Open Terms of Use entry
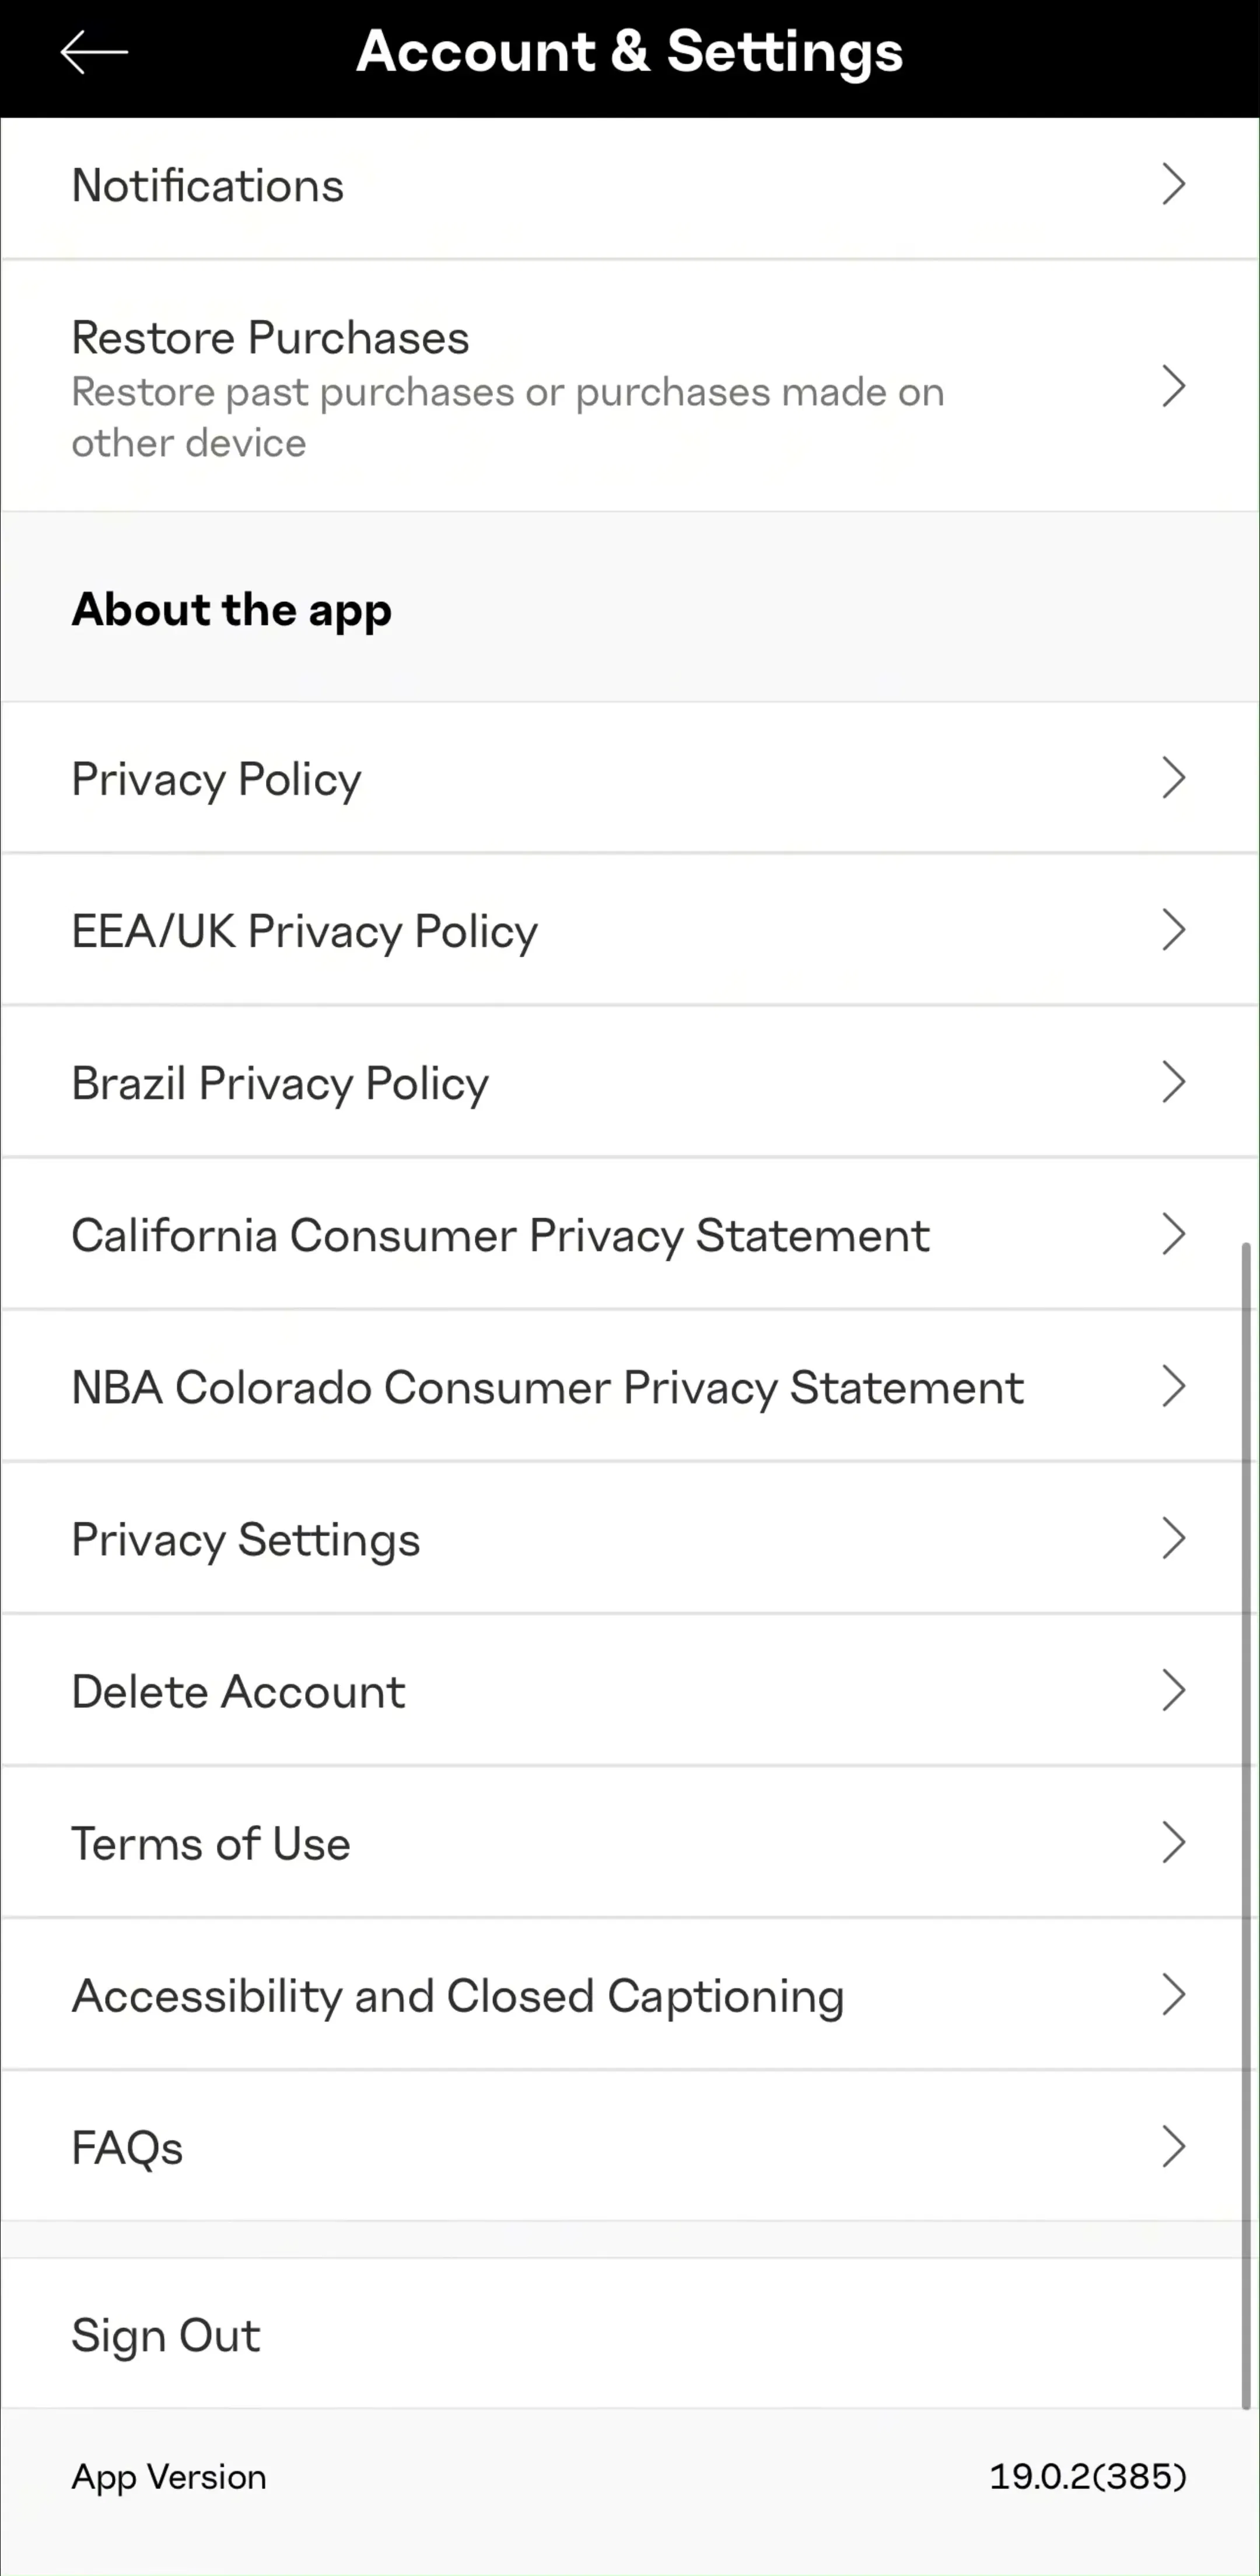Viewport: 1260px width, 2576px height. (x=629, y=1842)
